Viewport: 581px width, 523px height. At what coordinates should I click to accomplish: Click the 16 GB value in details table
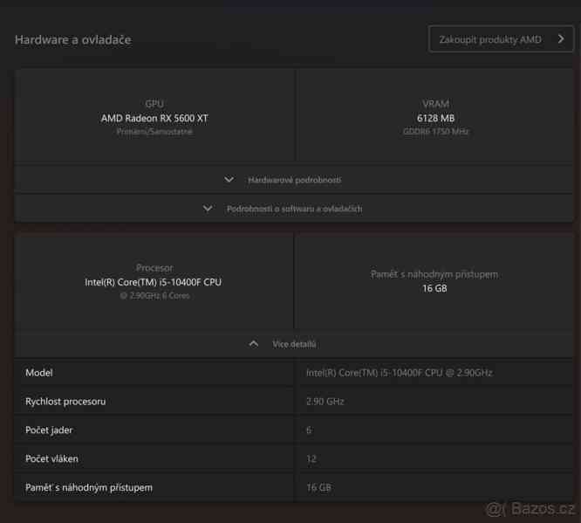coord(318,487)
